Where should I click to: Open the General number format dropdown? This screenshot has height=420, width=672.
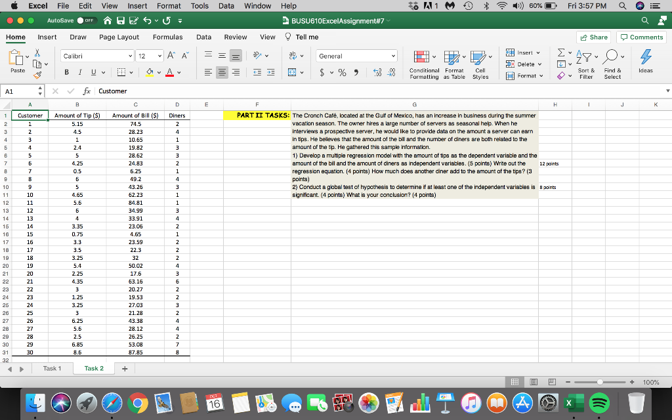pos(356,57)
